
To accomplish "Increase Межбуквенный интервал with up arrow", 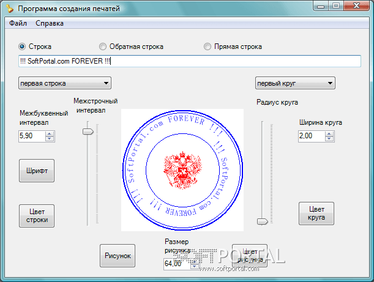I will pos(50,134).
